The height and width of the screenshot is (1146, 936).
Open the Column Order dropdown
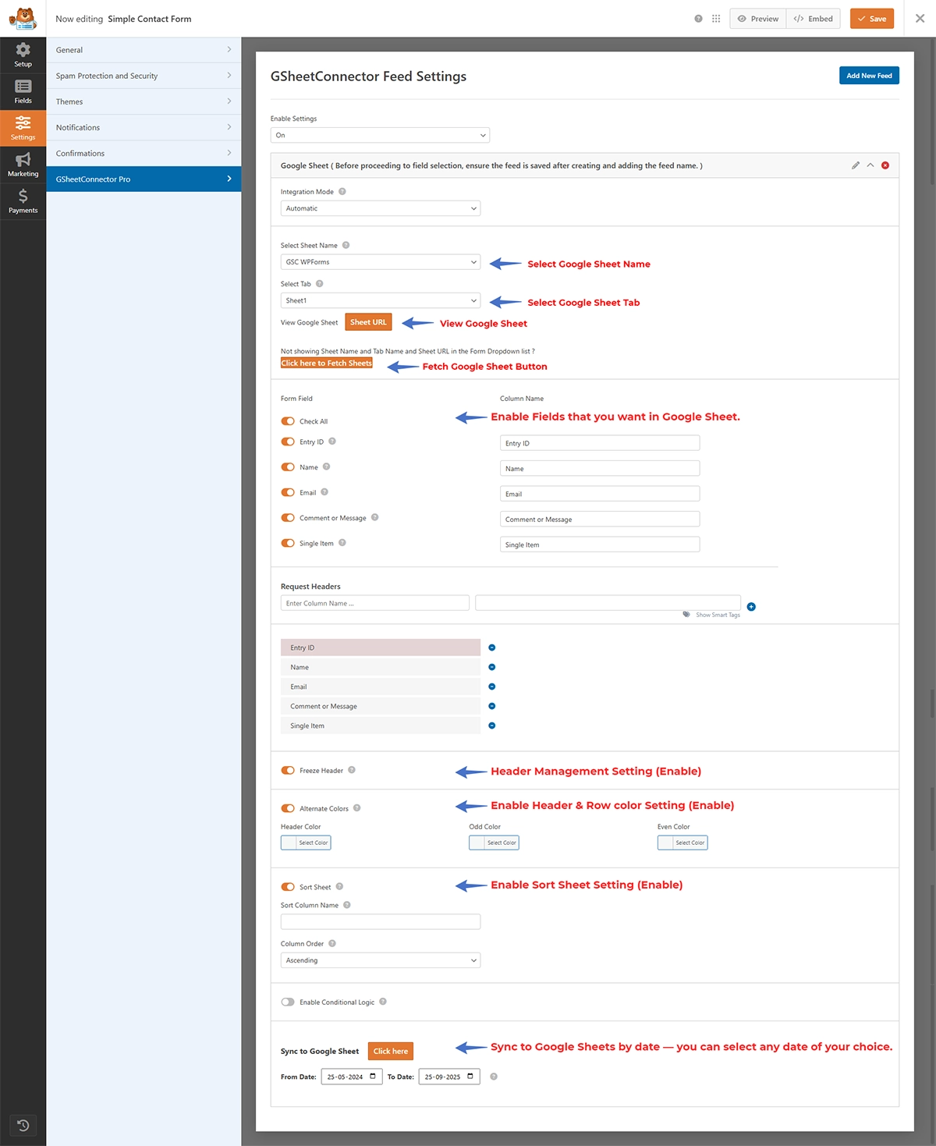(x=380, y=960)
